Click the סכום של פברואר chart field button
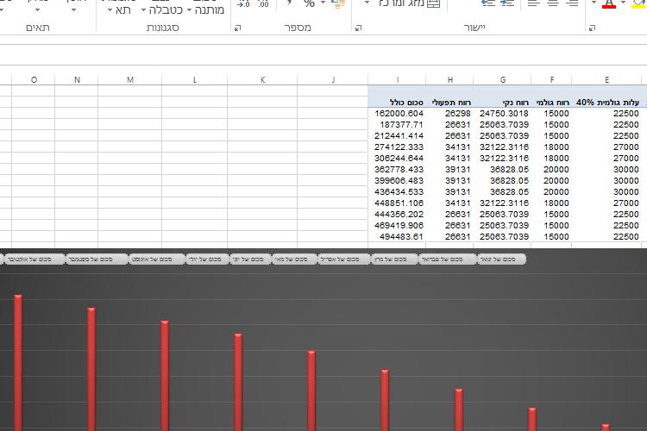Image resolution: width=647 pixels, height=431 pixels. [447, 259]
